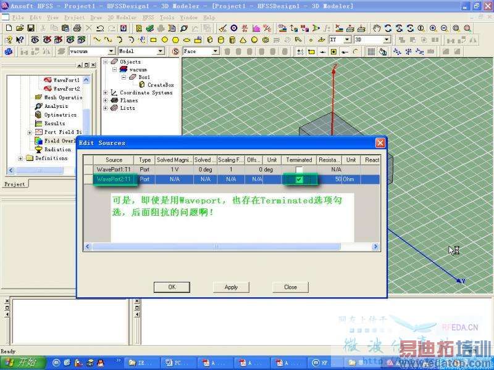The width and height of the screenshot is (494, 370).
Task: Select the Draw Circle tool
Action: click(164, 40)
